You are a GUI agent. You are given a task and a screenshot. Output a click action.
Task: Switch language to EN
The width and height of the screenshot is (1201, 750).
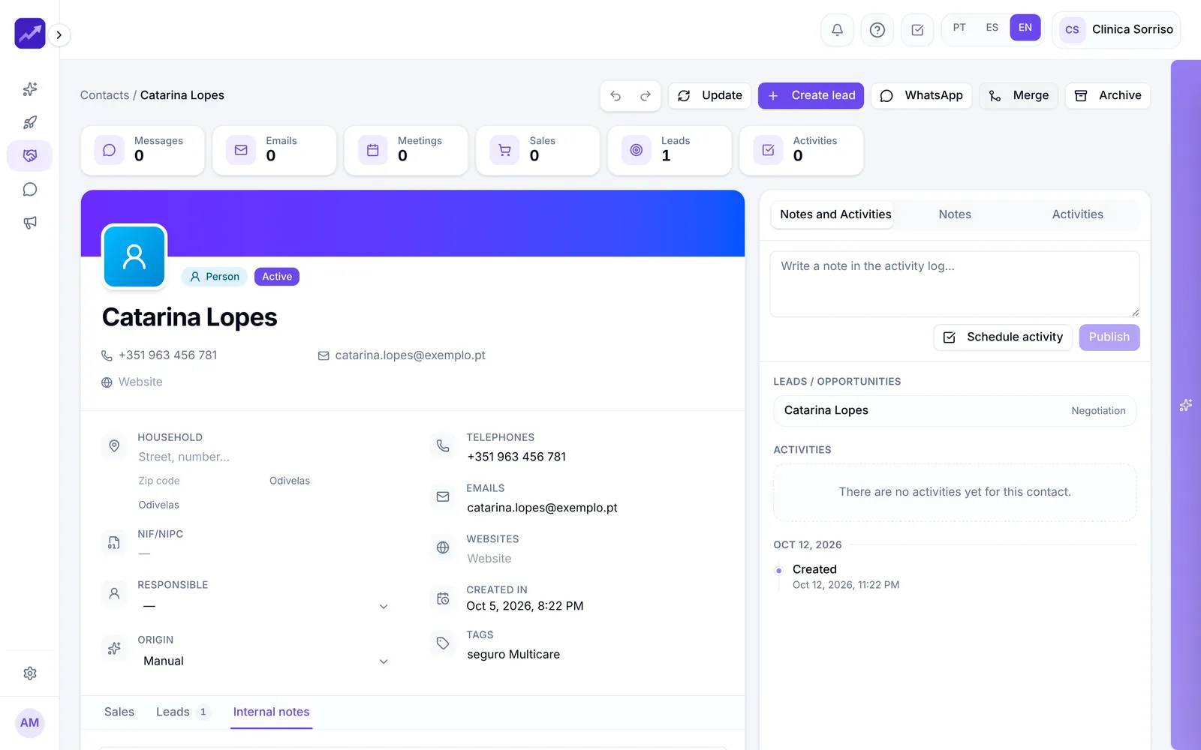pos(1025,28)
